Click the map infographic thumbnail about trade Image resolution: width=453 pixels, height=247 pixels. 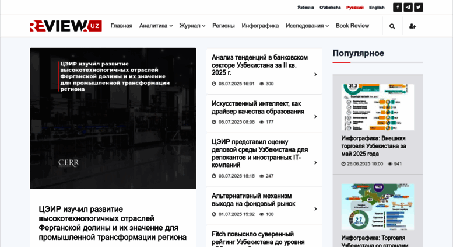pos(378,207)
